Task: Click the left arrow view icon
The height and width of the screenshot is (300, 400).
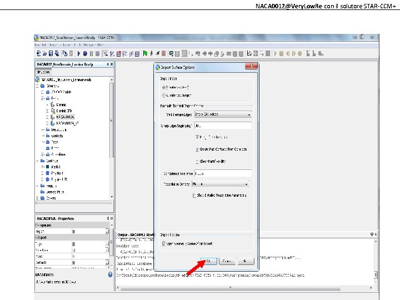Action: 204,53
